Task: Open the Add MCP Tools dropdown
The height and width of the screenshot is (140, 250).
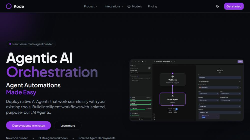Action: 220,112
